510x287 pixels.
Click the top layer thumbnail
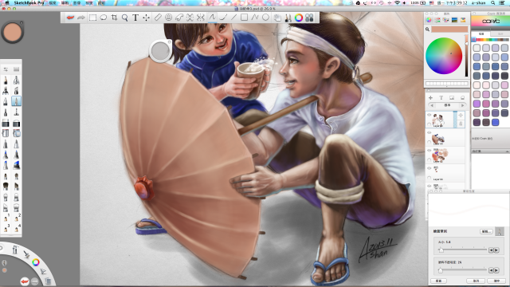439,120
